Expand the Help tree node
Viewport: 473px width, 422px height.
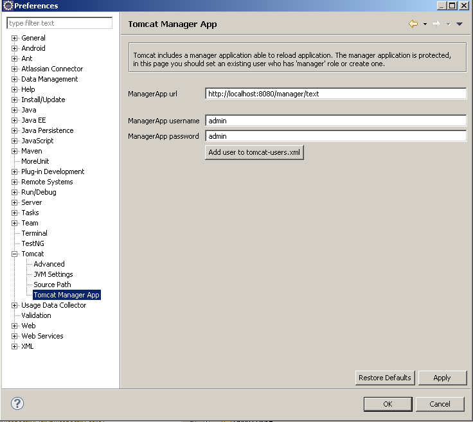coord(14,89)
